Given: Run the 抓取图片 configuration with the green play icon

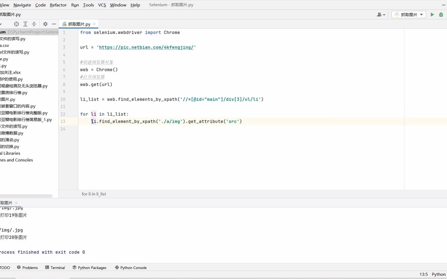Looking at the screenshot, I should (x=432, y=15).
